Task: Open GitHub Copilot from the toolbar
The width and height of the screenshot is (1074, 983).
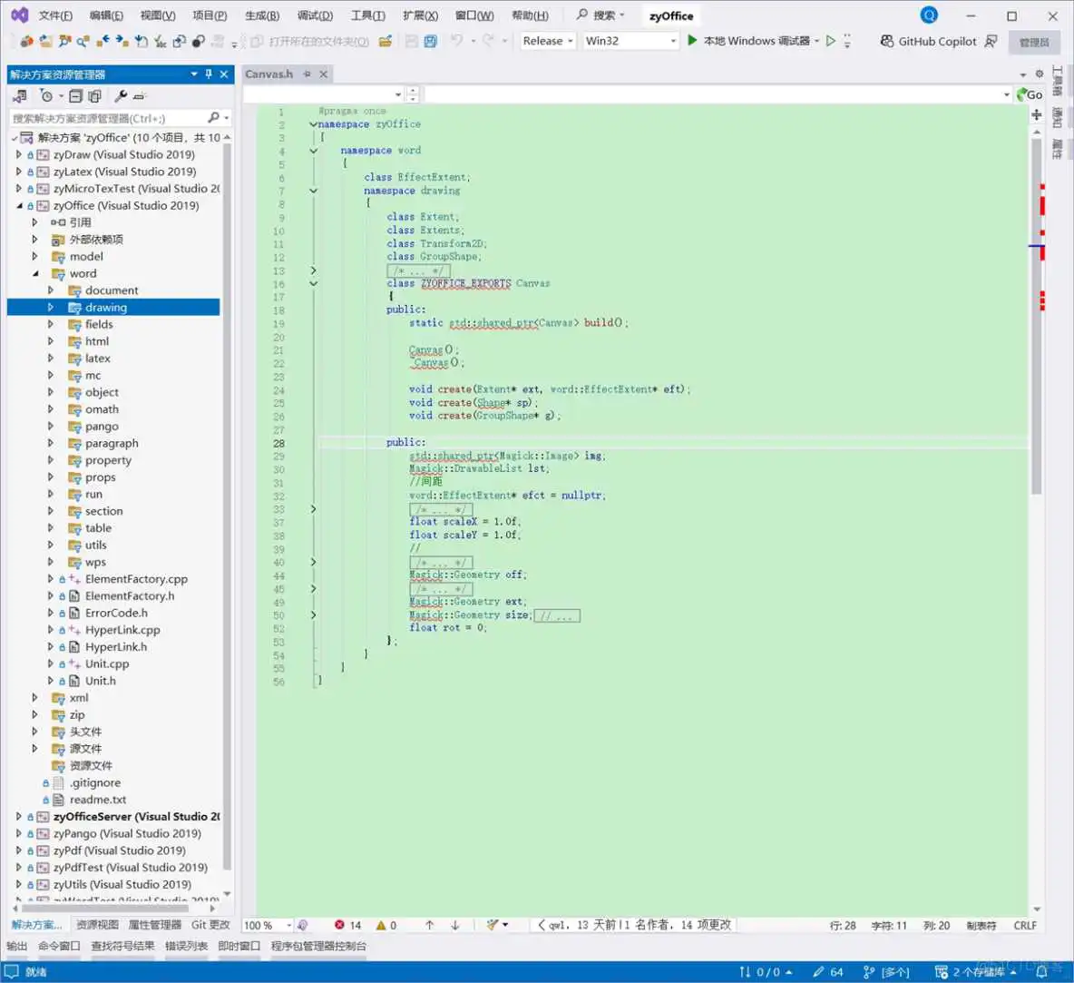Action: 927,41
